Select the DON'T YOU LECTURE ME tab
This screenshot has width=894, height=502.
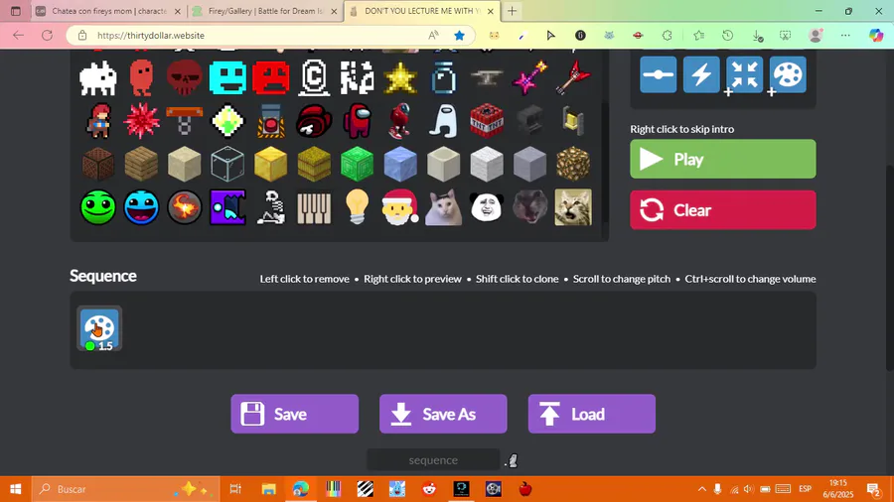[421, 11]
